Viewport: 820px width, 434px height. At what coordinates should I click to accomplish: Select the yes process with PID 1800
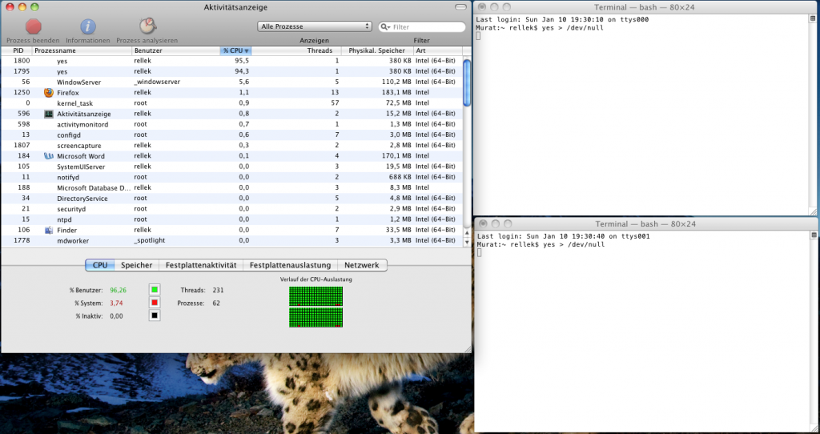pyautogui.click(x=231, y=61)
